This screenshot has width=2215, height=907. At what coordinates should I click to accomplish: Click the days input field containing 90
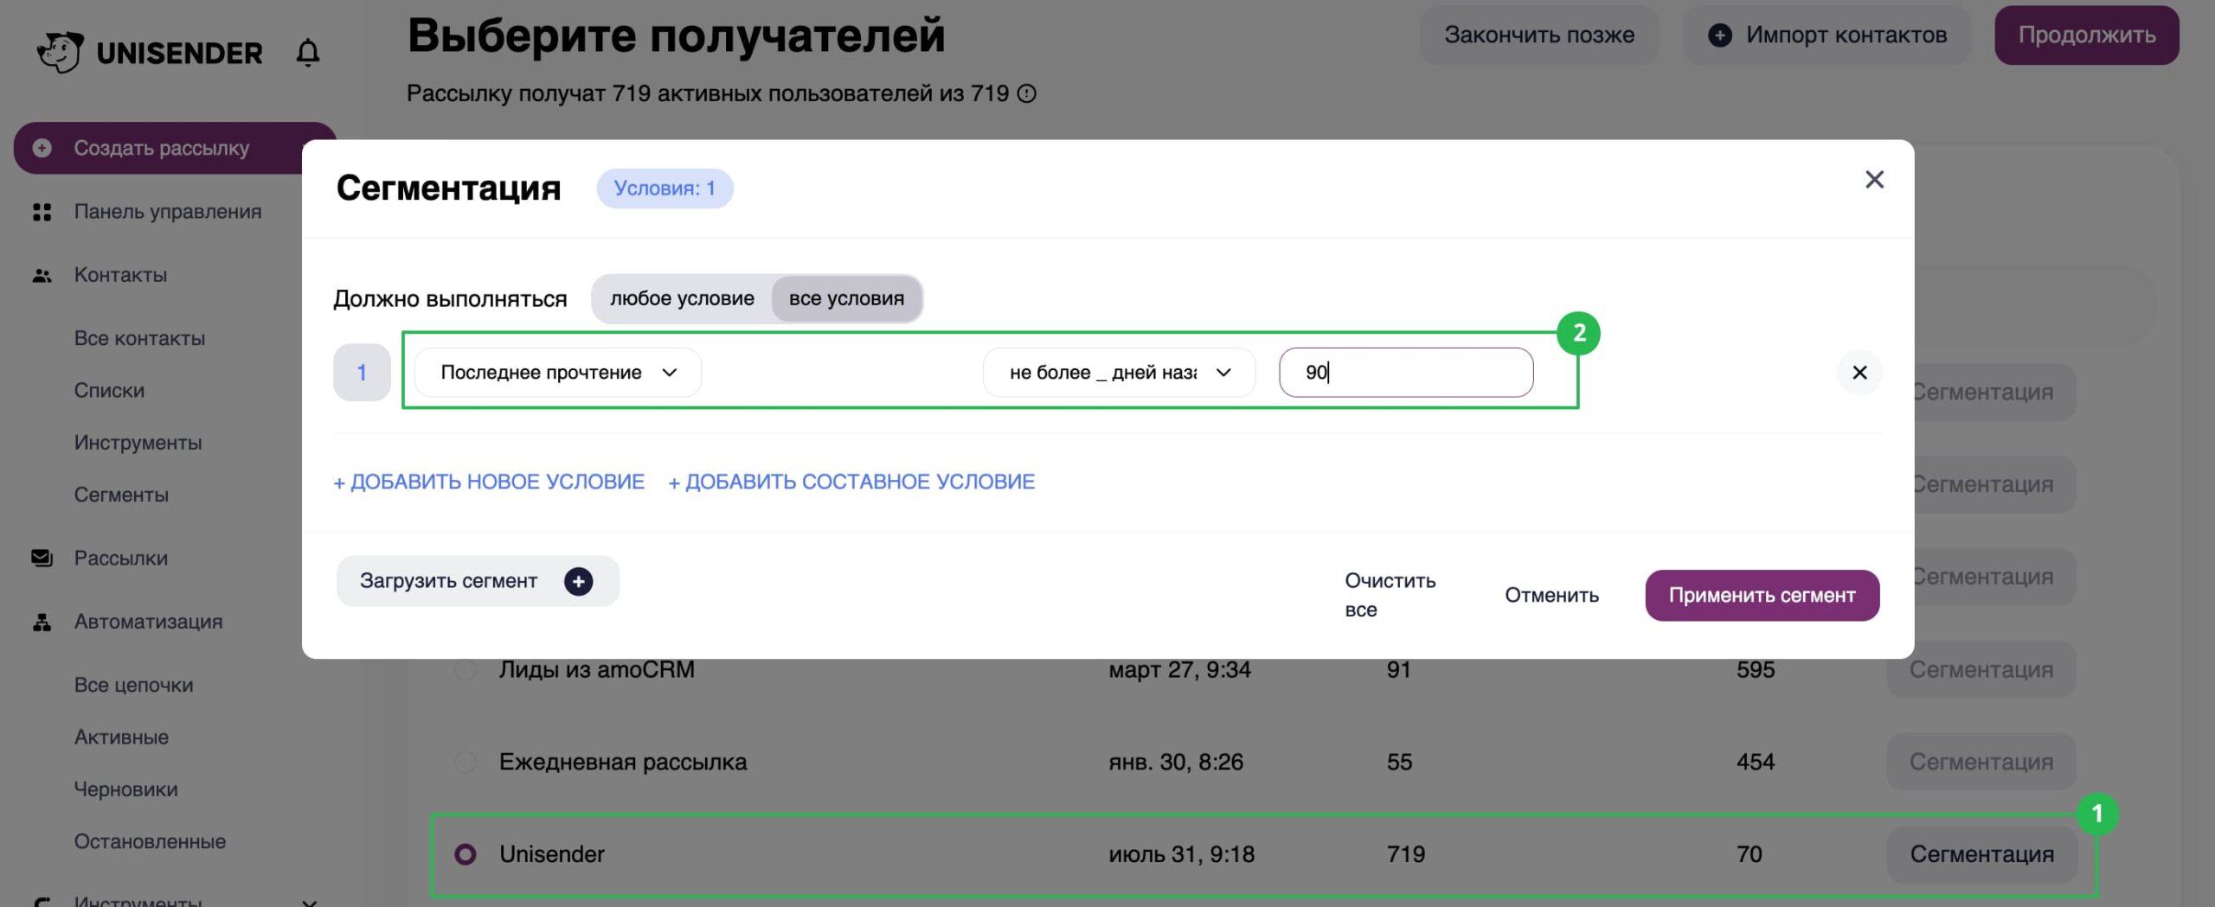pos(1406,373)
